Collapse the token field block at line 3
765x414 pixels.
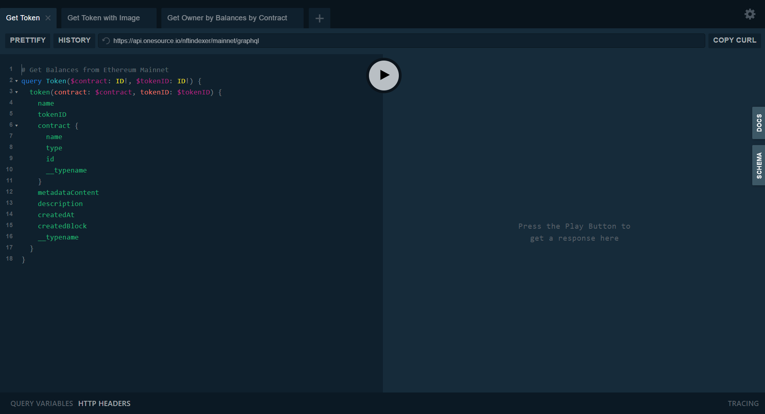tap(16, 92)
